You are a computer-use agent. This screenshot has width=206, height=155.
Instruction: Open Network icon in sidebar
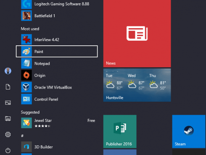point(8,118)
